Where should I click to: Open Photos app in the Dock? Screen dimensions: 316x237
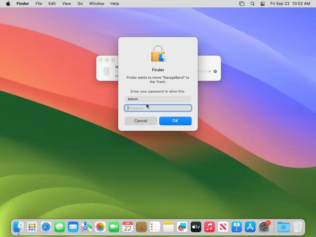coord(100,227)
